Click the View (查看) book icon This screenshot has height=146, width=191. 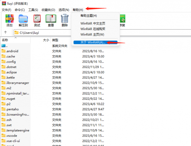[51, 19]
